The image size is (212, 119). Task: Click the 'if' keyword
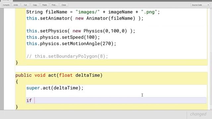pos(29,100)
